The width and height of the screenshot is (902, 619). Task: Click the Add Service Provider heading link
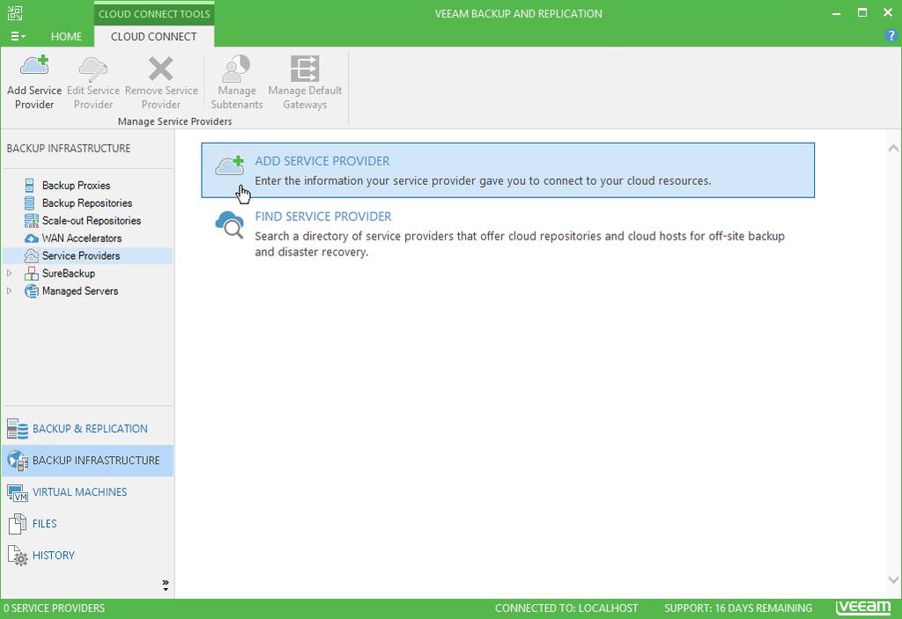[322, 161]
